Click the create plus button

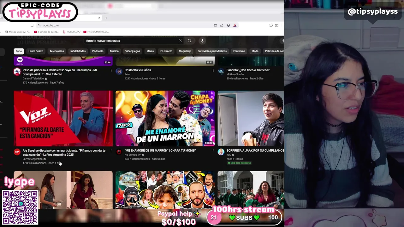pyautogui.click(x=282, y=41)
